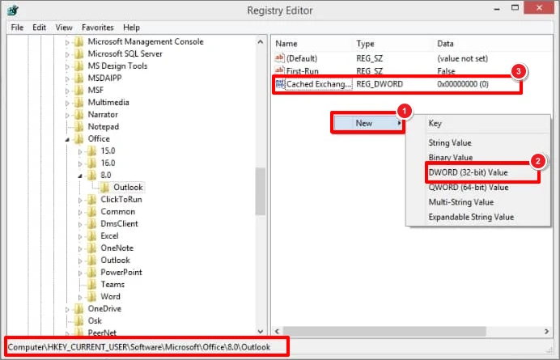
Task: Choose Multi-String Value option
Action: point(460,202)
